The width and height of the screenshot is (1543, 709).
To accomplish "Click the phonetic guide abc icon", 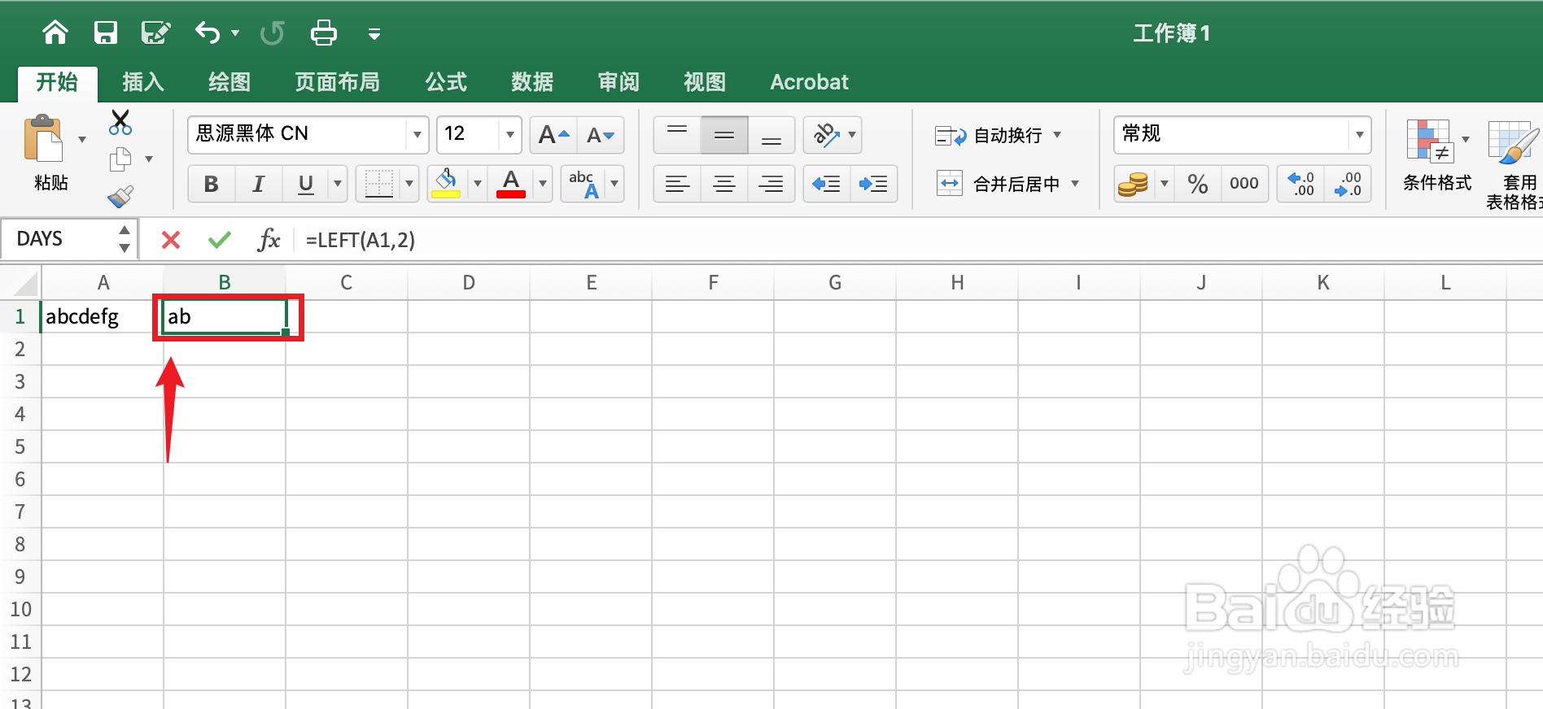I will click(x=584, y=184).
